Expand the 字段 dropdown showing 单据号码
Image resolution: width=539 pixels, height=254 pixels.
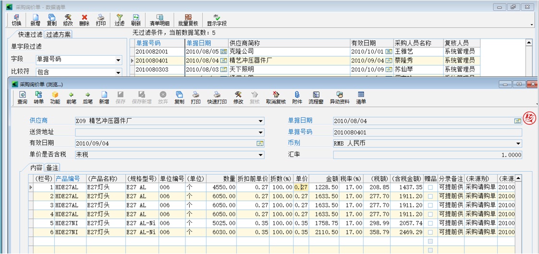pyautogui.click(x=118, y=60)
